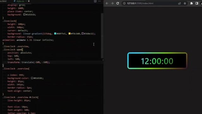
Task: Click the '.liveclock{' selector line
Action: coord(9,21)
